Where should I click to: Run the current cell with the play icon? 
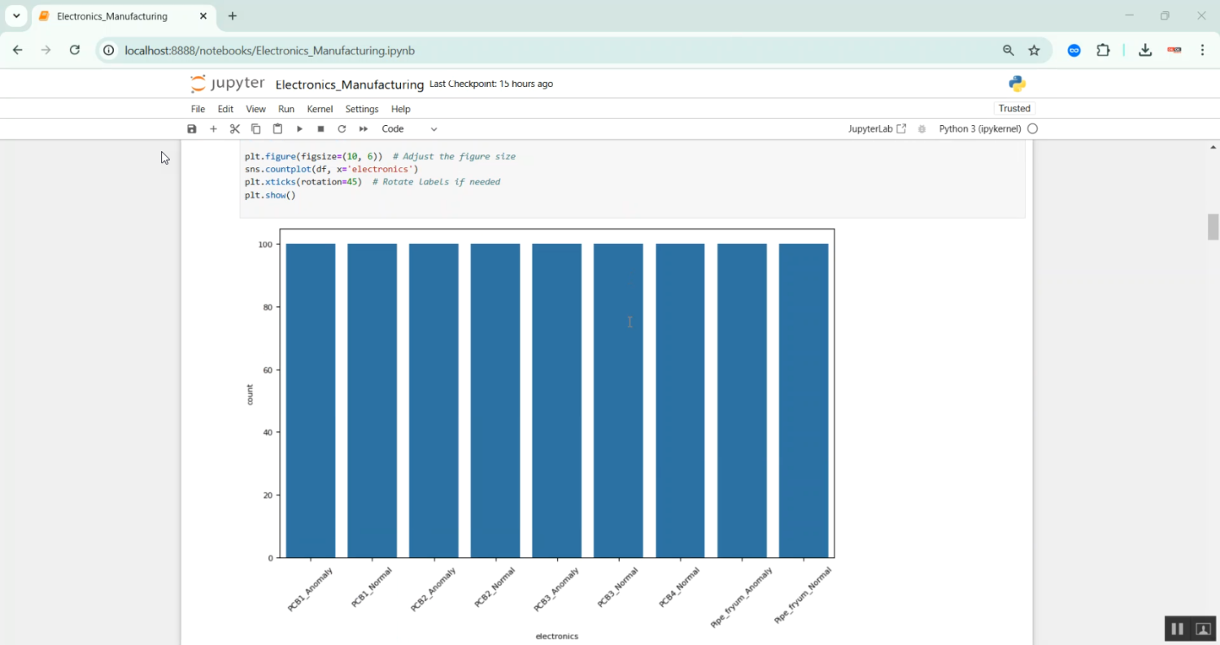[x=299, y=129]
